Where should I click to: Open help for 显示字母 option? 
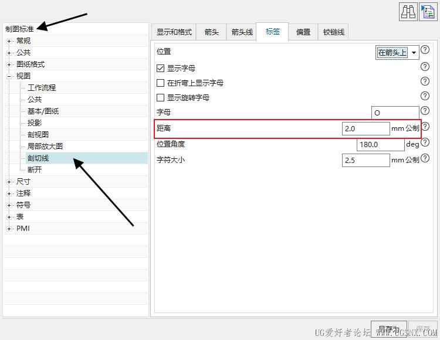(425, 67)
